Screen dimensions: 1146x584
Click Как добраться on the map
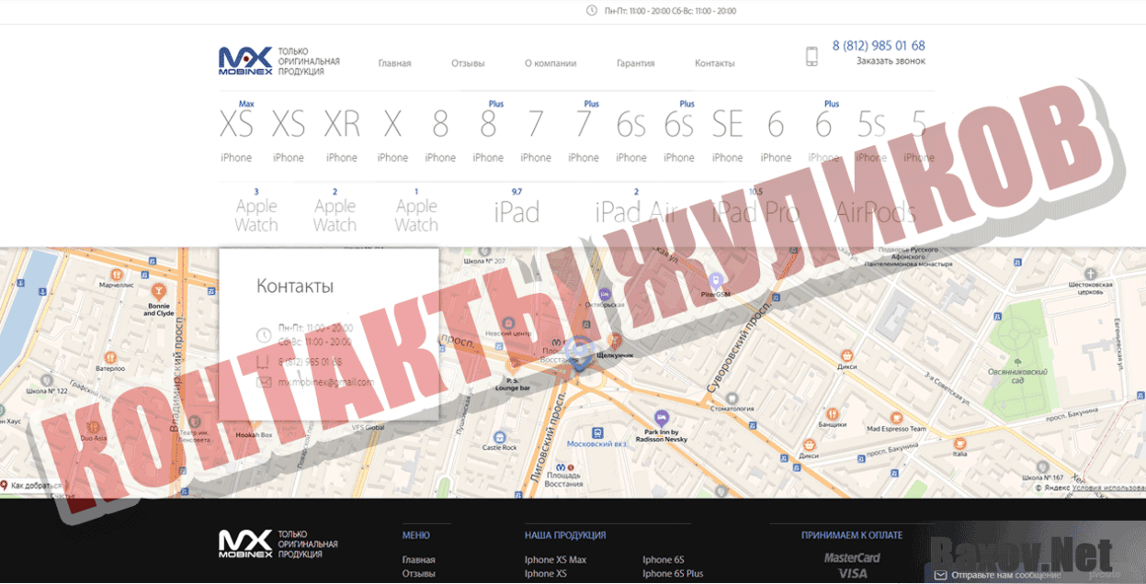tap(35, 486)
